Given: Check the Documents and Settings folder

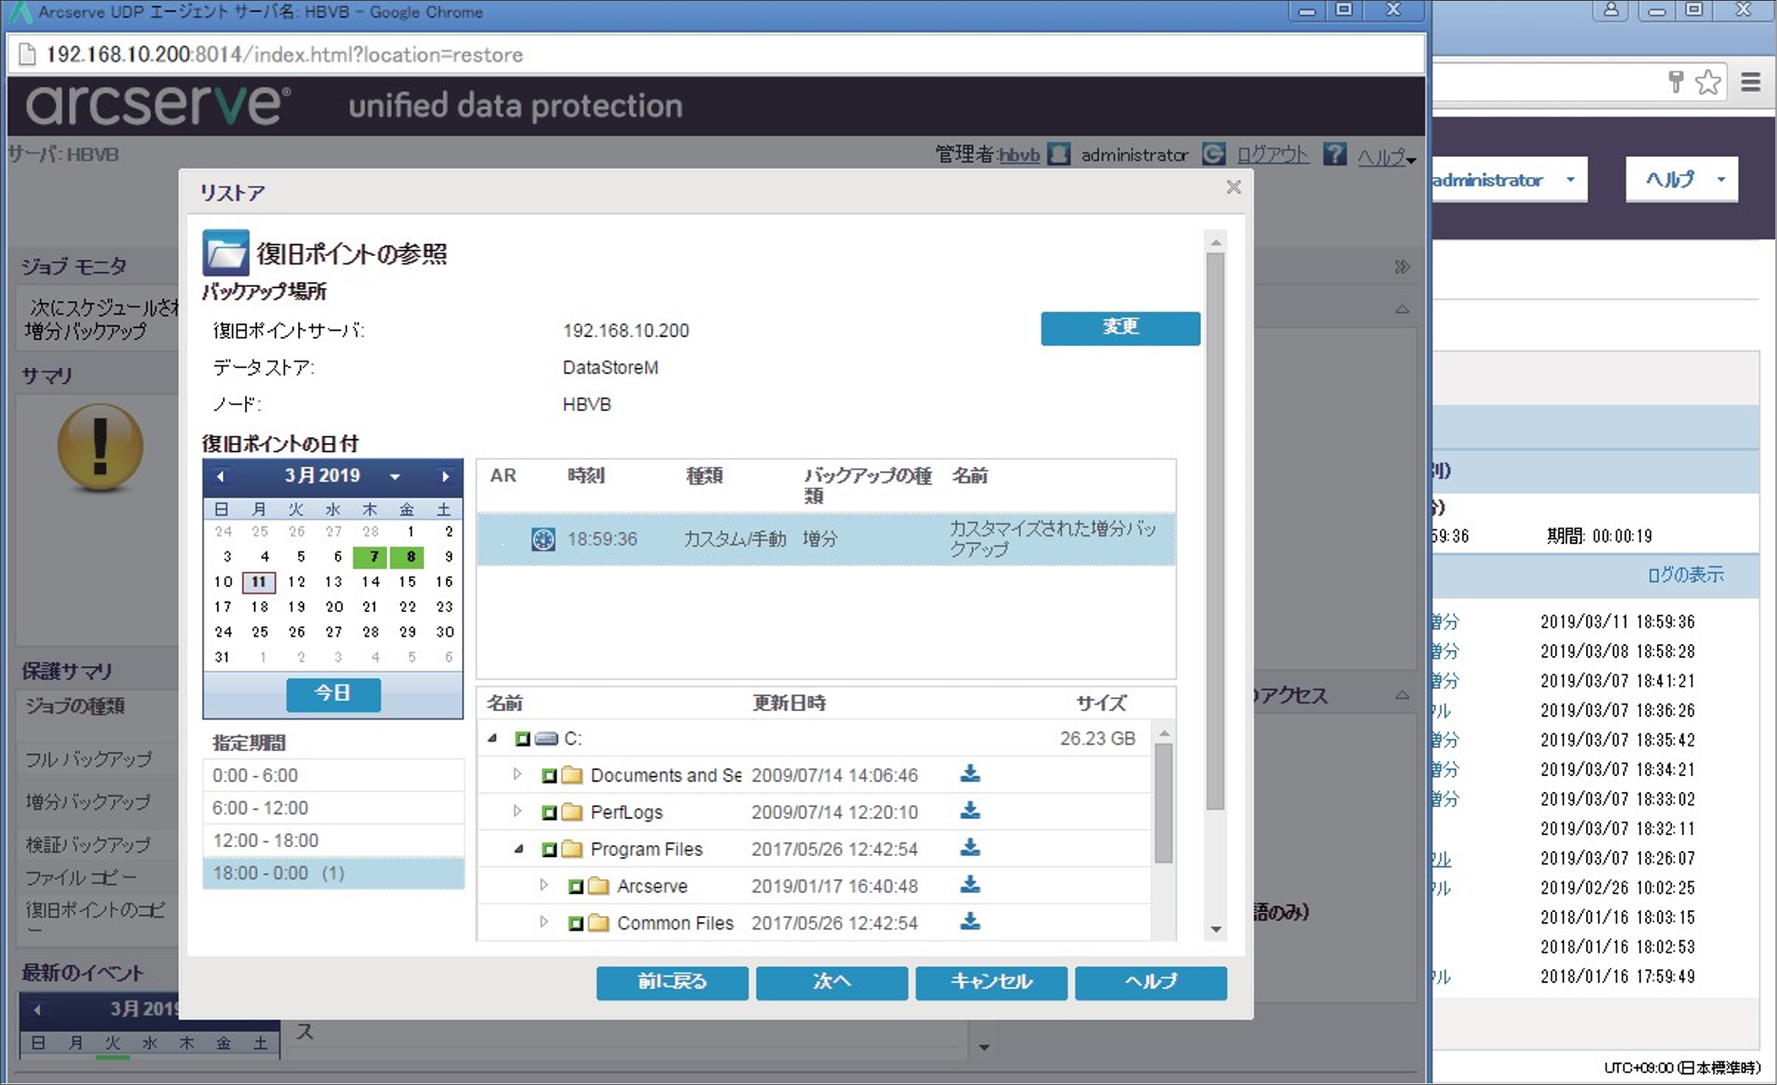Looking at the screenshot, I should pos(549,775).
